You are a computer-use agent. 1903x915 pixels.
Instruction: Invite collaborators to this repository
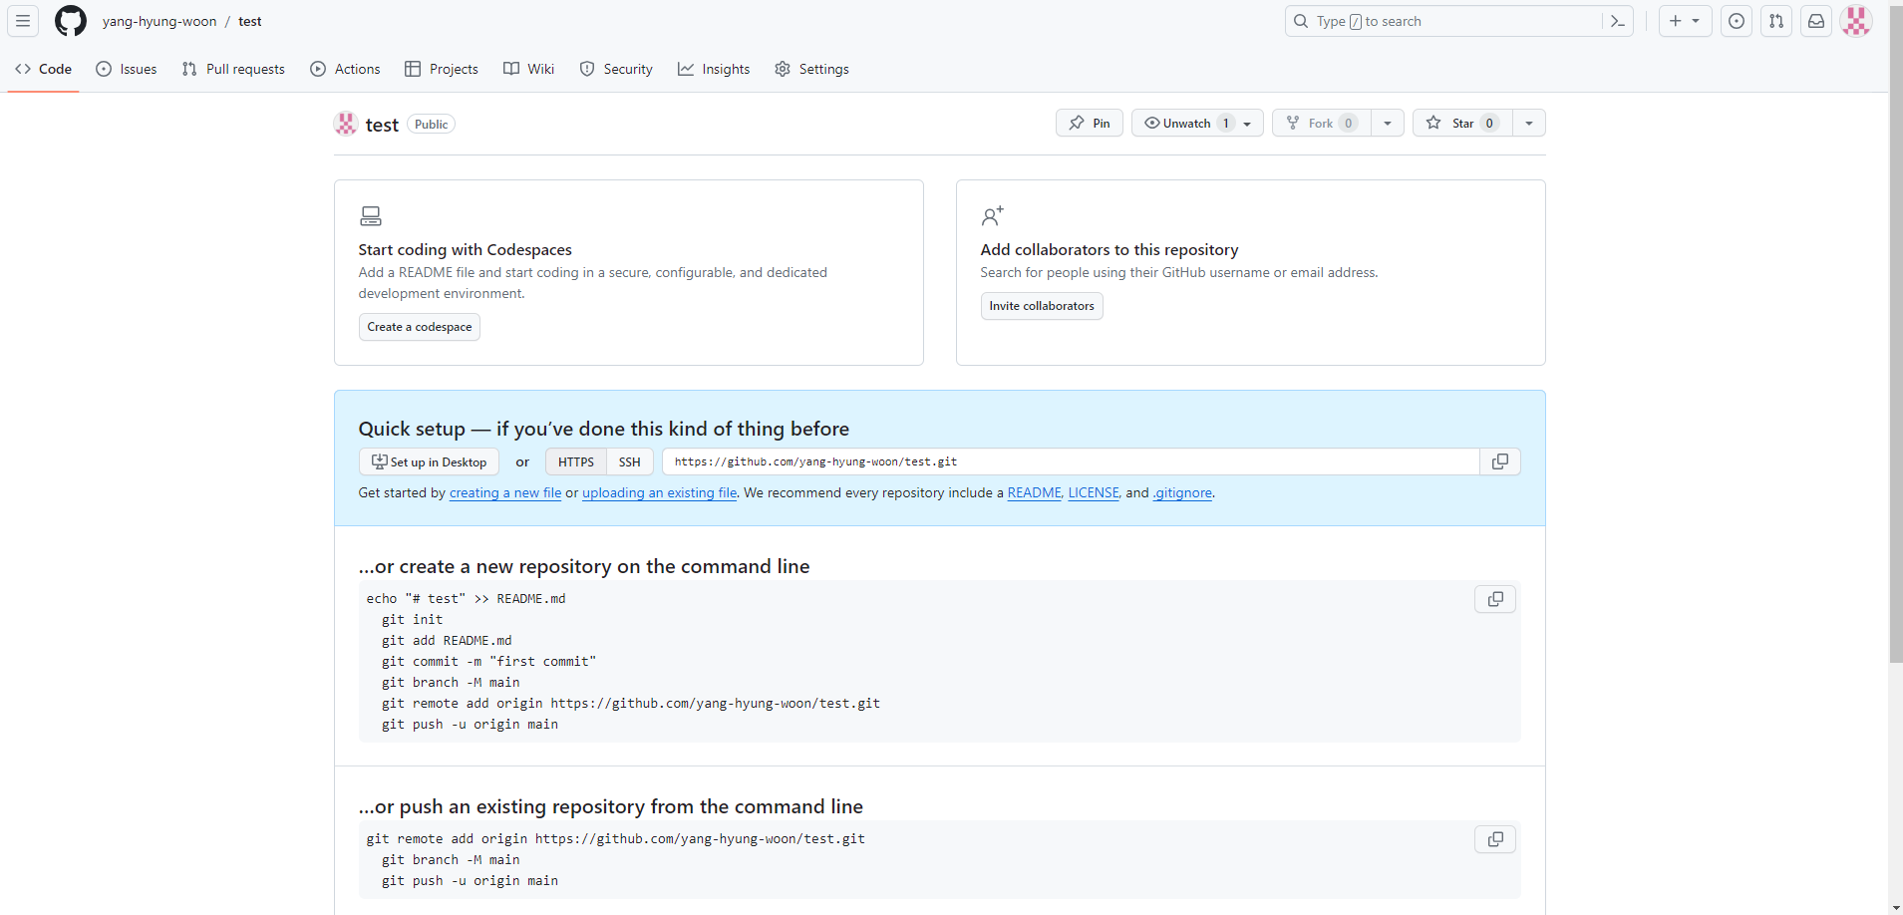[1042, 306]
